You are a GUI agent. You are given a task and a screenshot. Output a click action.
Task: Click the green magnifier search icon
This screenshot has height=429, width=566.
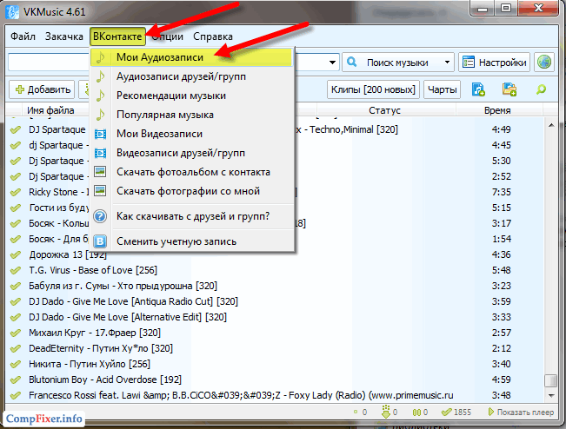[541, 89]
